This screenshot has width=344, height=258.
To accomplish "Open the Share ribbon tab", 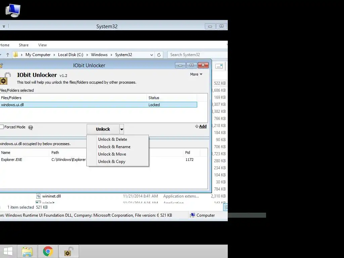I will pyautogui.click(x=24, y=45).
